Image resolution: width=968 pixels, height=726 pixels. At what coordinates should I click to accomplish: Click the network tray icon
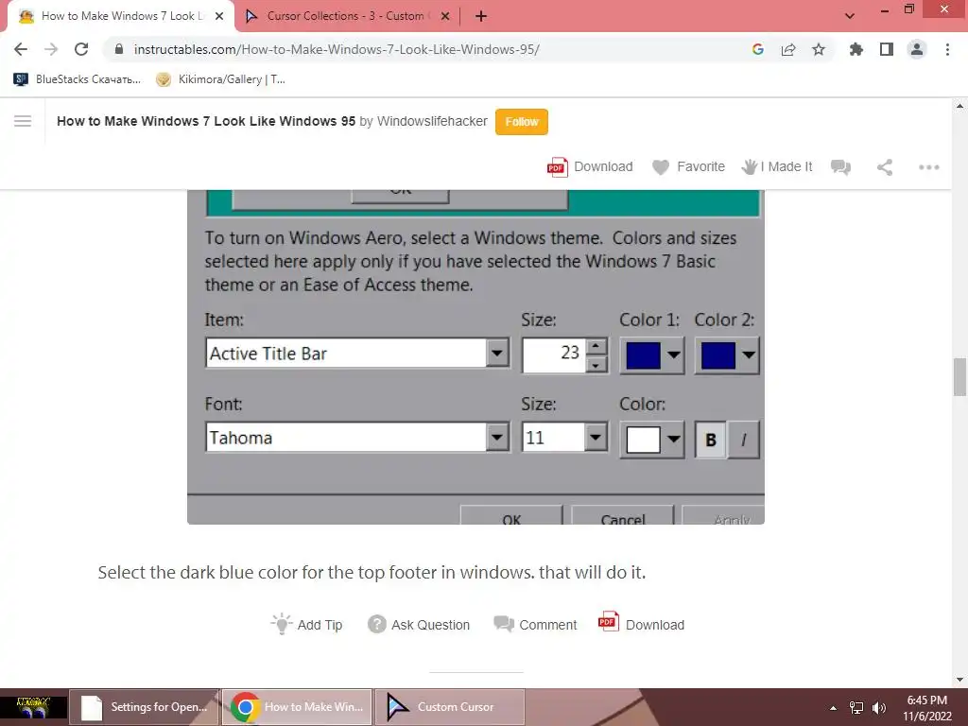pos(856,708)
